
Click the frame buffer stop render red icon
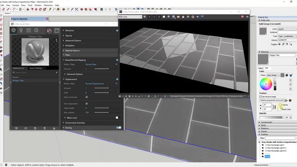[242, 17]
